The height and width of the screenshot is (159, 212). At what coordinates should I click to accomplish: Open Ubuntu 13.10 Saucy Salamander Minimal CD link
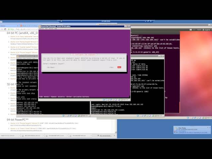point(24,36)
